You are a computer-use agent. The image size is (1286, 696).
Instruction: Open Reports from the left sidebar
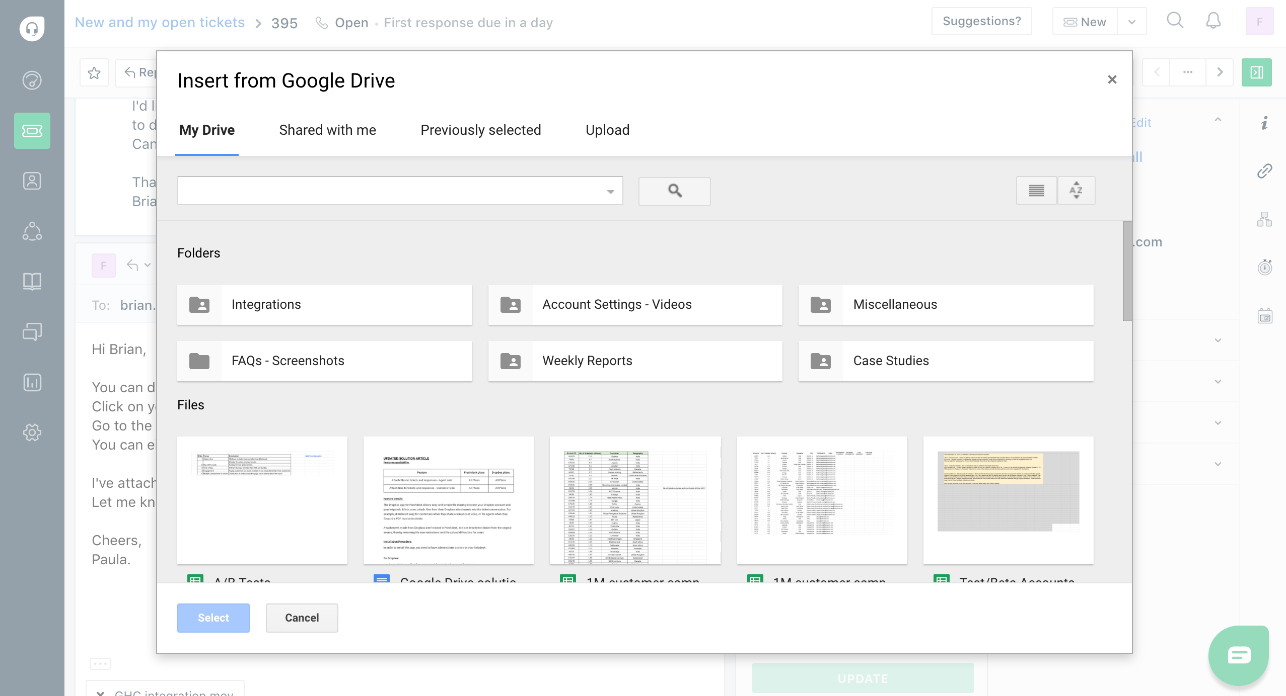click(32, 382)
